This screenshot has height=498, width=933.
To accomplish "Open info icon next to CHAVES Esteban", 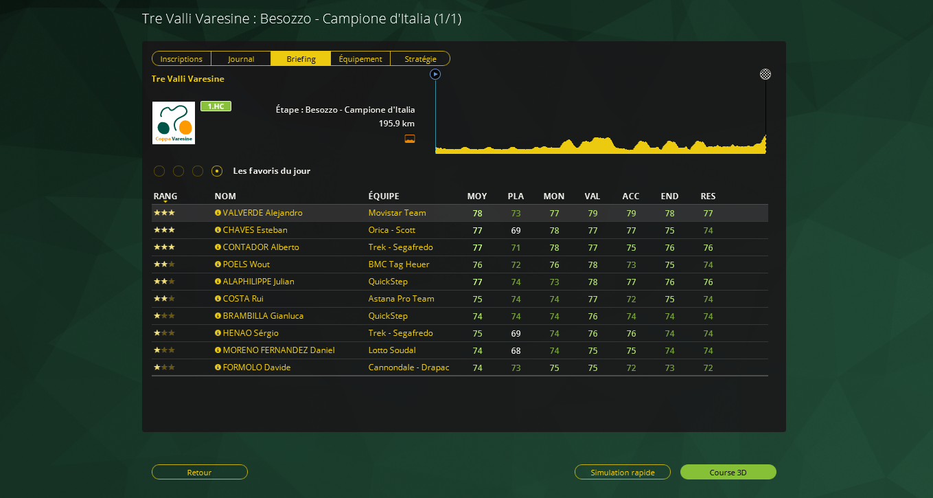I will click(x=218, y=230).
